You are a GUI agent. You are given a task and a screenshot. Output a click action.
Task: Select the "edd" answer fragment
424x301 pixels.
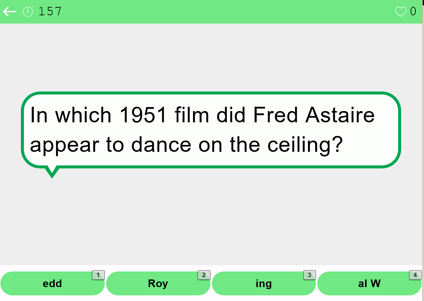click(52, 284)
